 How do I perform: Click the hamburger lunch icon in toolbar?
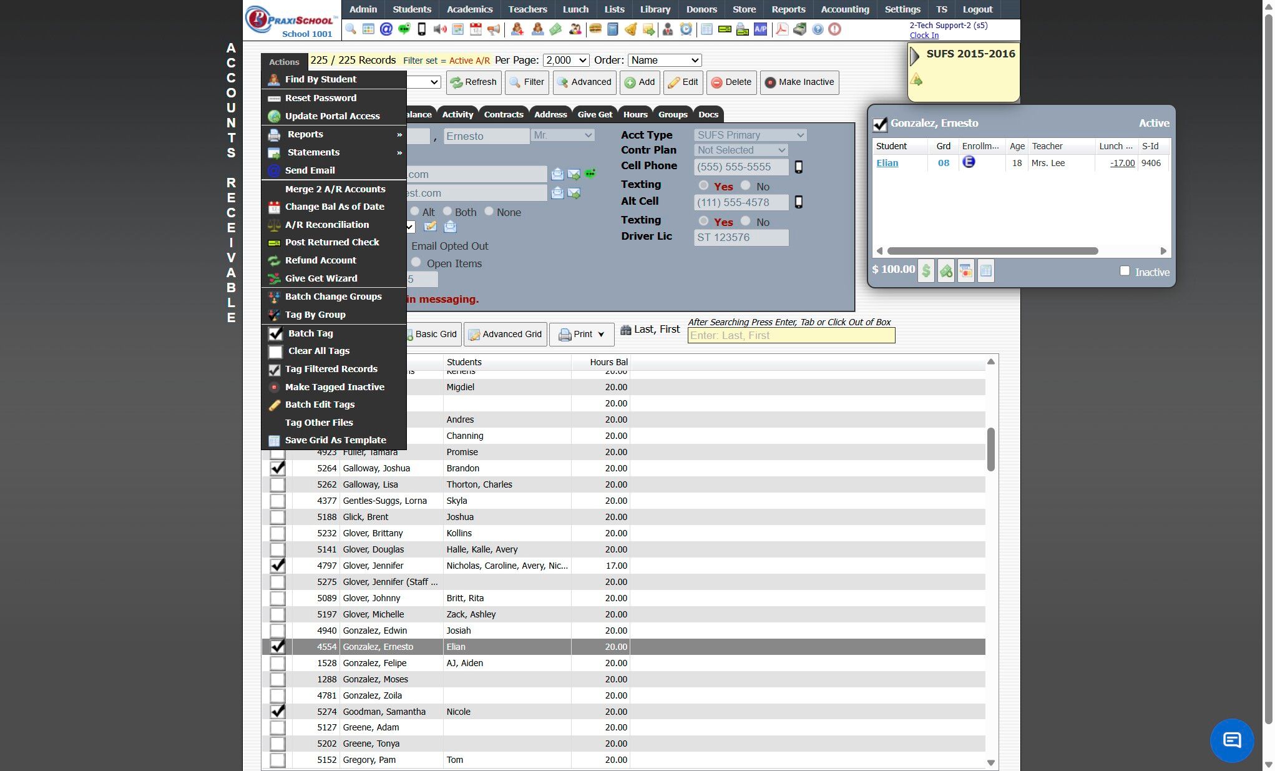point(595,29)
